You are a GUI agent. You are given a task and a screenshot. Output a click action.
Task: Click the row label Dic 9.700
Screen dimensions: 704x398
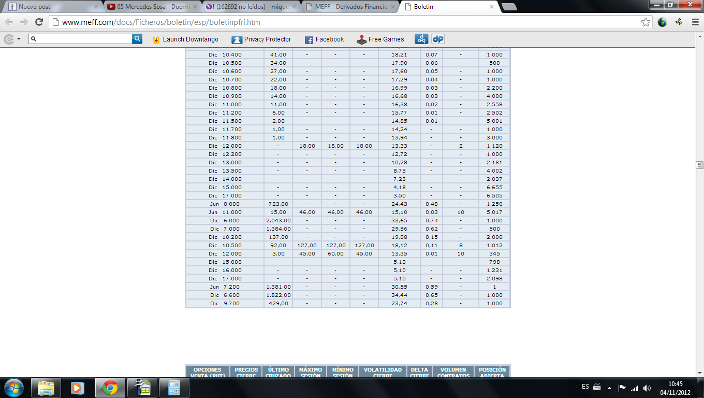[225, 303]
